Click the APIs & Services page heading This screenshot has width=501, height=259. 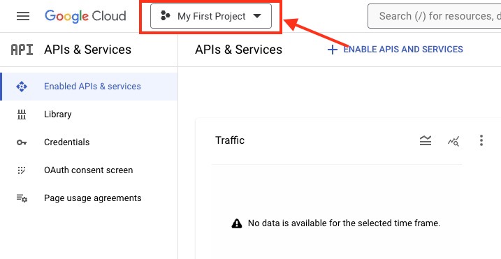[239, 50]
